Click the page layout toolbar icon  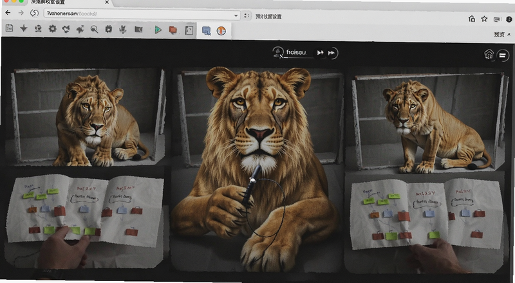point(189,30)
